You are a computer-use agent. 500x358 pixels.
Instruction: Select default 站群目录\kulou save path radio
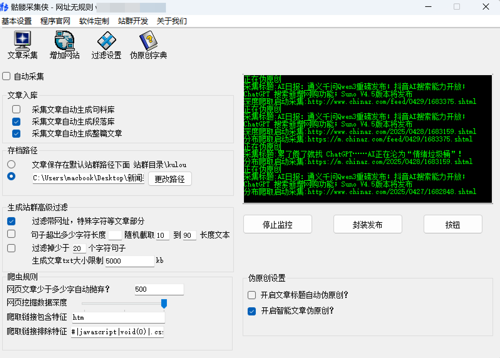(11, 164)
